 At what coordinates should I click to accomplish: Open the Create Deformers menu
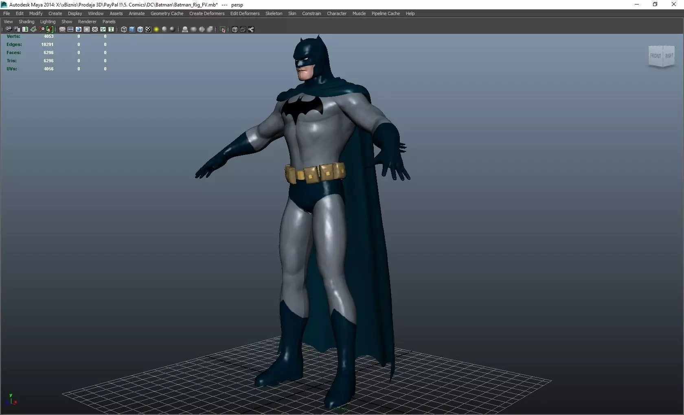click(x=207, y=13)
